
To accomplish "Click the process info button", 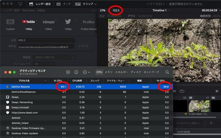I will (x=76, y=72).
